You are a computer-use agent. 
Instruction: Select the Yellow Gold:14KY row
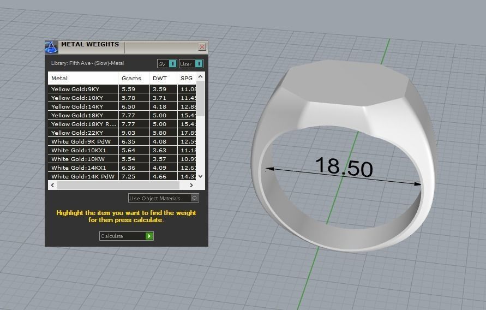pyautogui.click(x=122, y=106)
